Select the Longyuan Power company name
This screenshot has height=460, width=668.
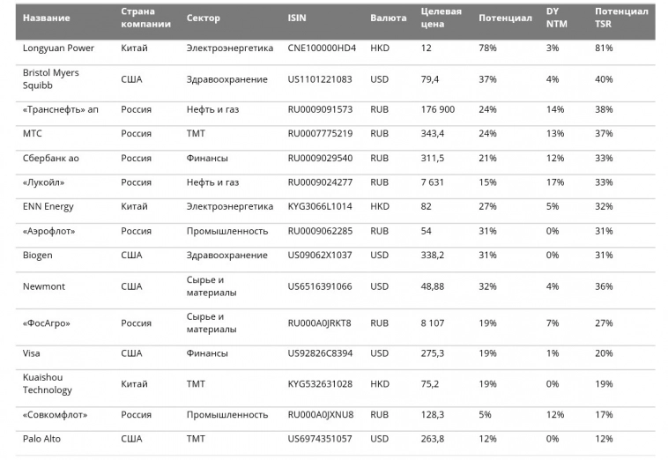pos(58,48)
